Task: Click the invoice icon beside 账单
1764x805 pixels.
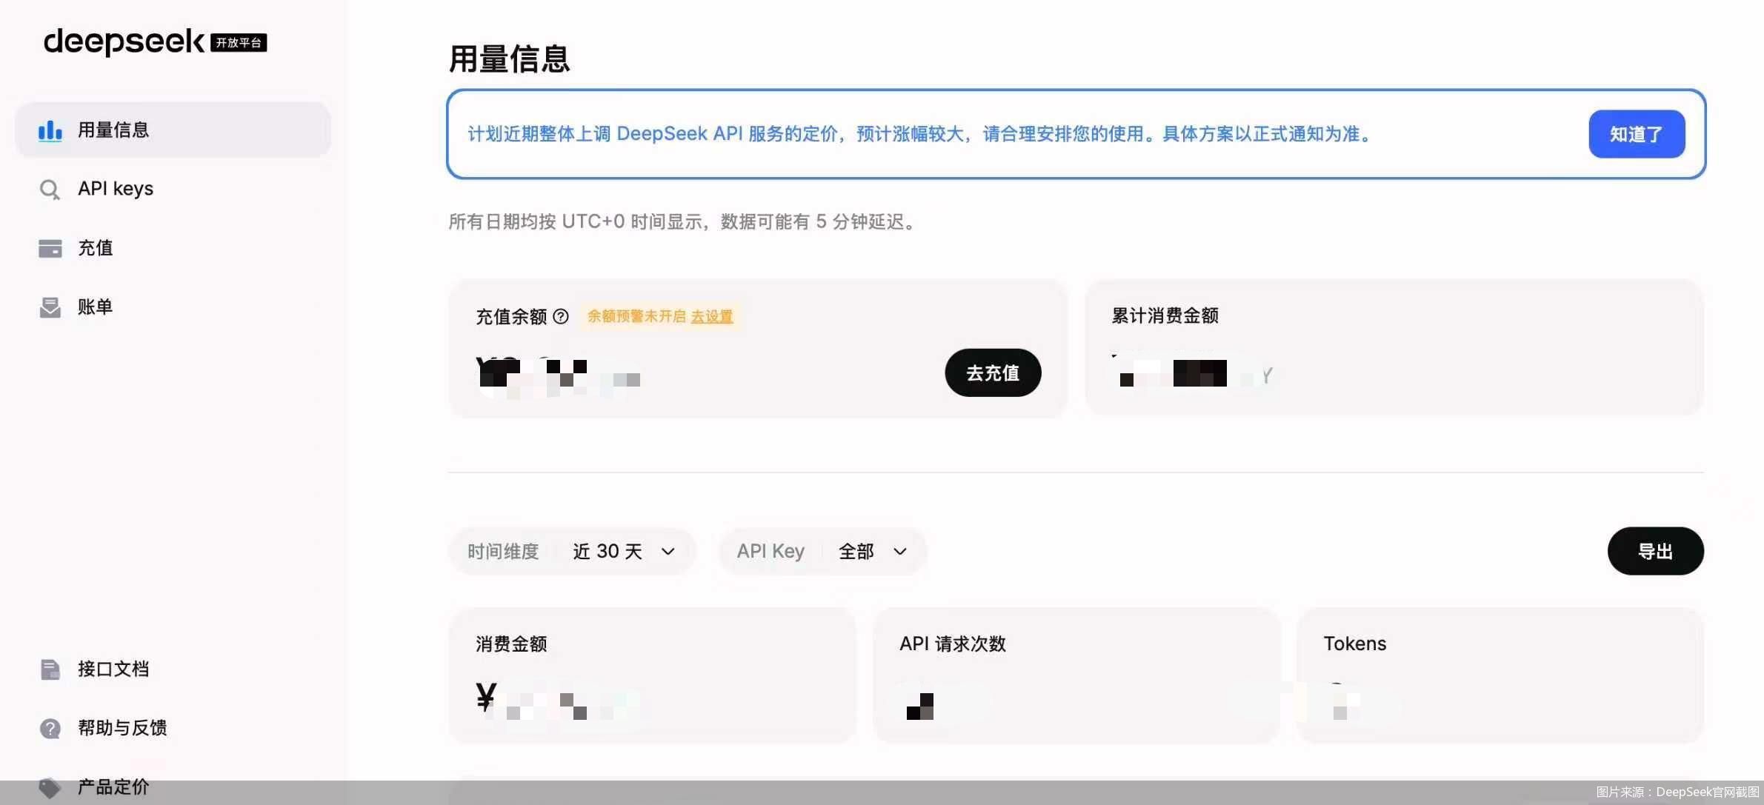Action: [x=50, y=307]
